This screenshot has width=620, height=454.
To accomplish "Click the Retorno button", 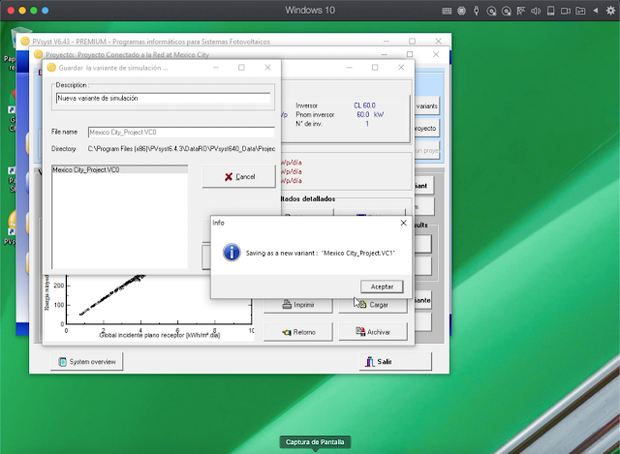I will click(298, 332).
